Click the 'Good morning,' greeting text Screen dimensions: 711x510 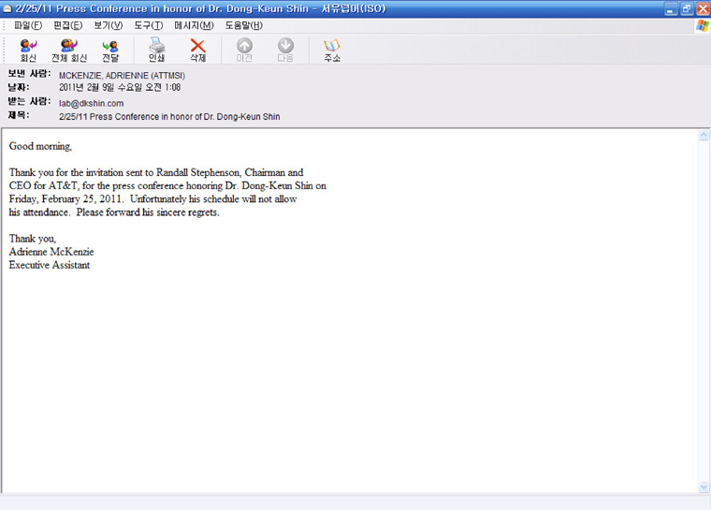40,146
